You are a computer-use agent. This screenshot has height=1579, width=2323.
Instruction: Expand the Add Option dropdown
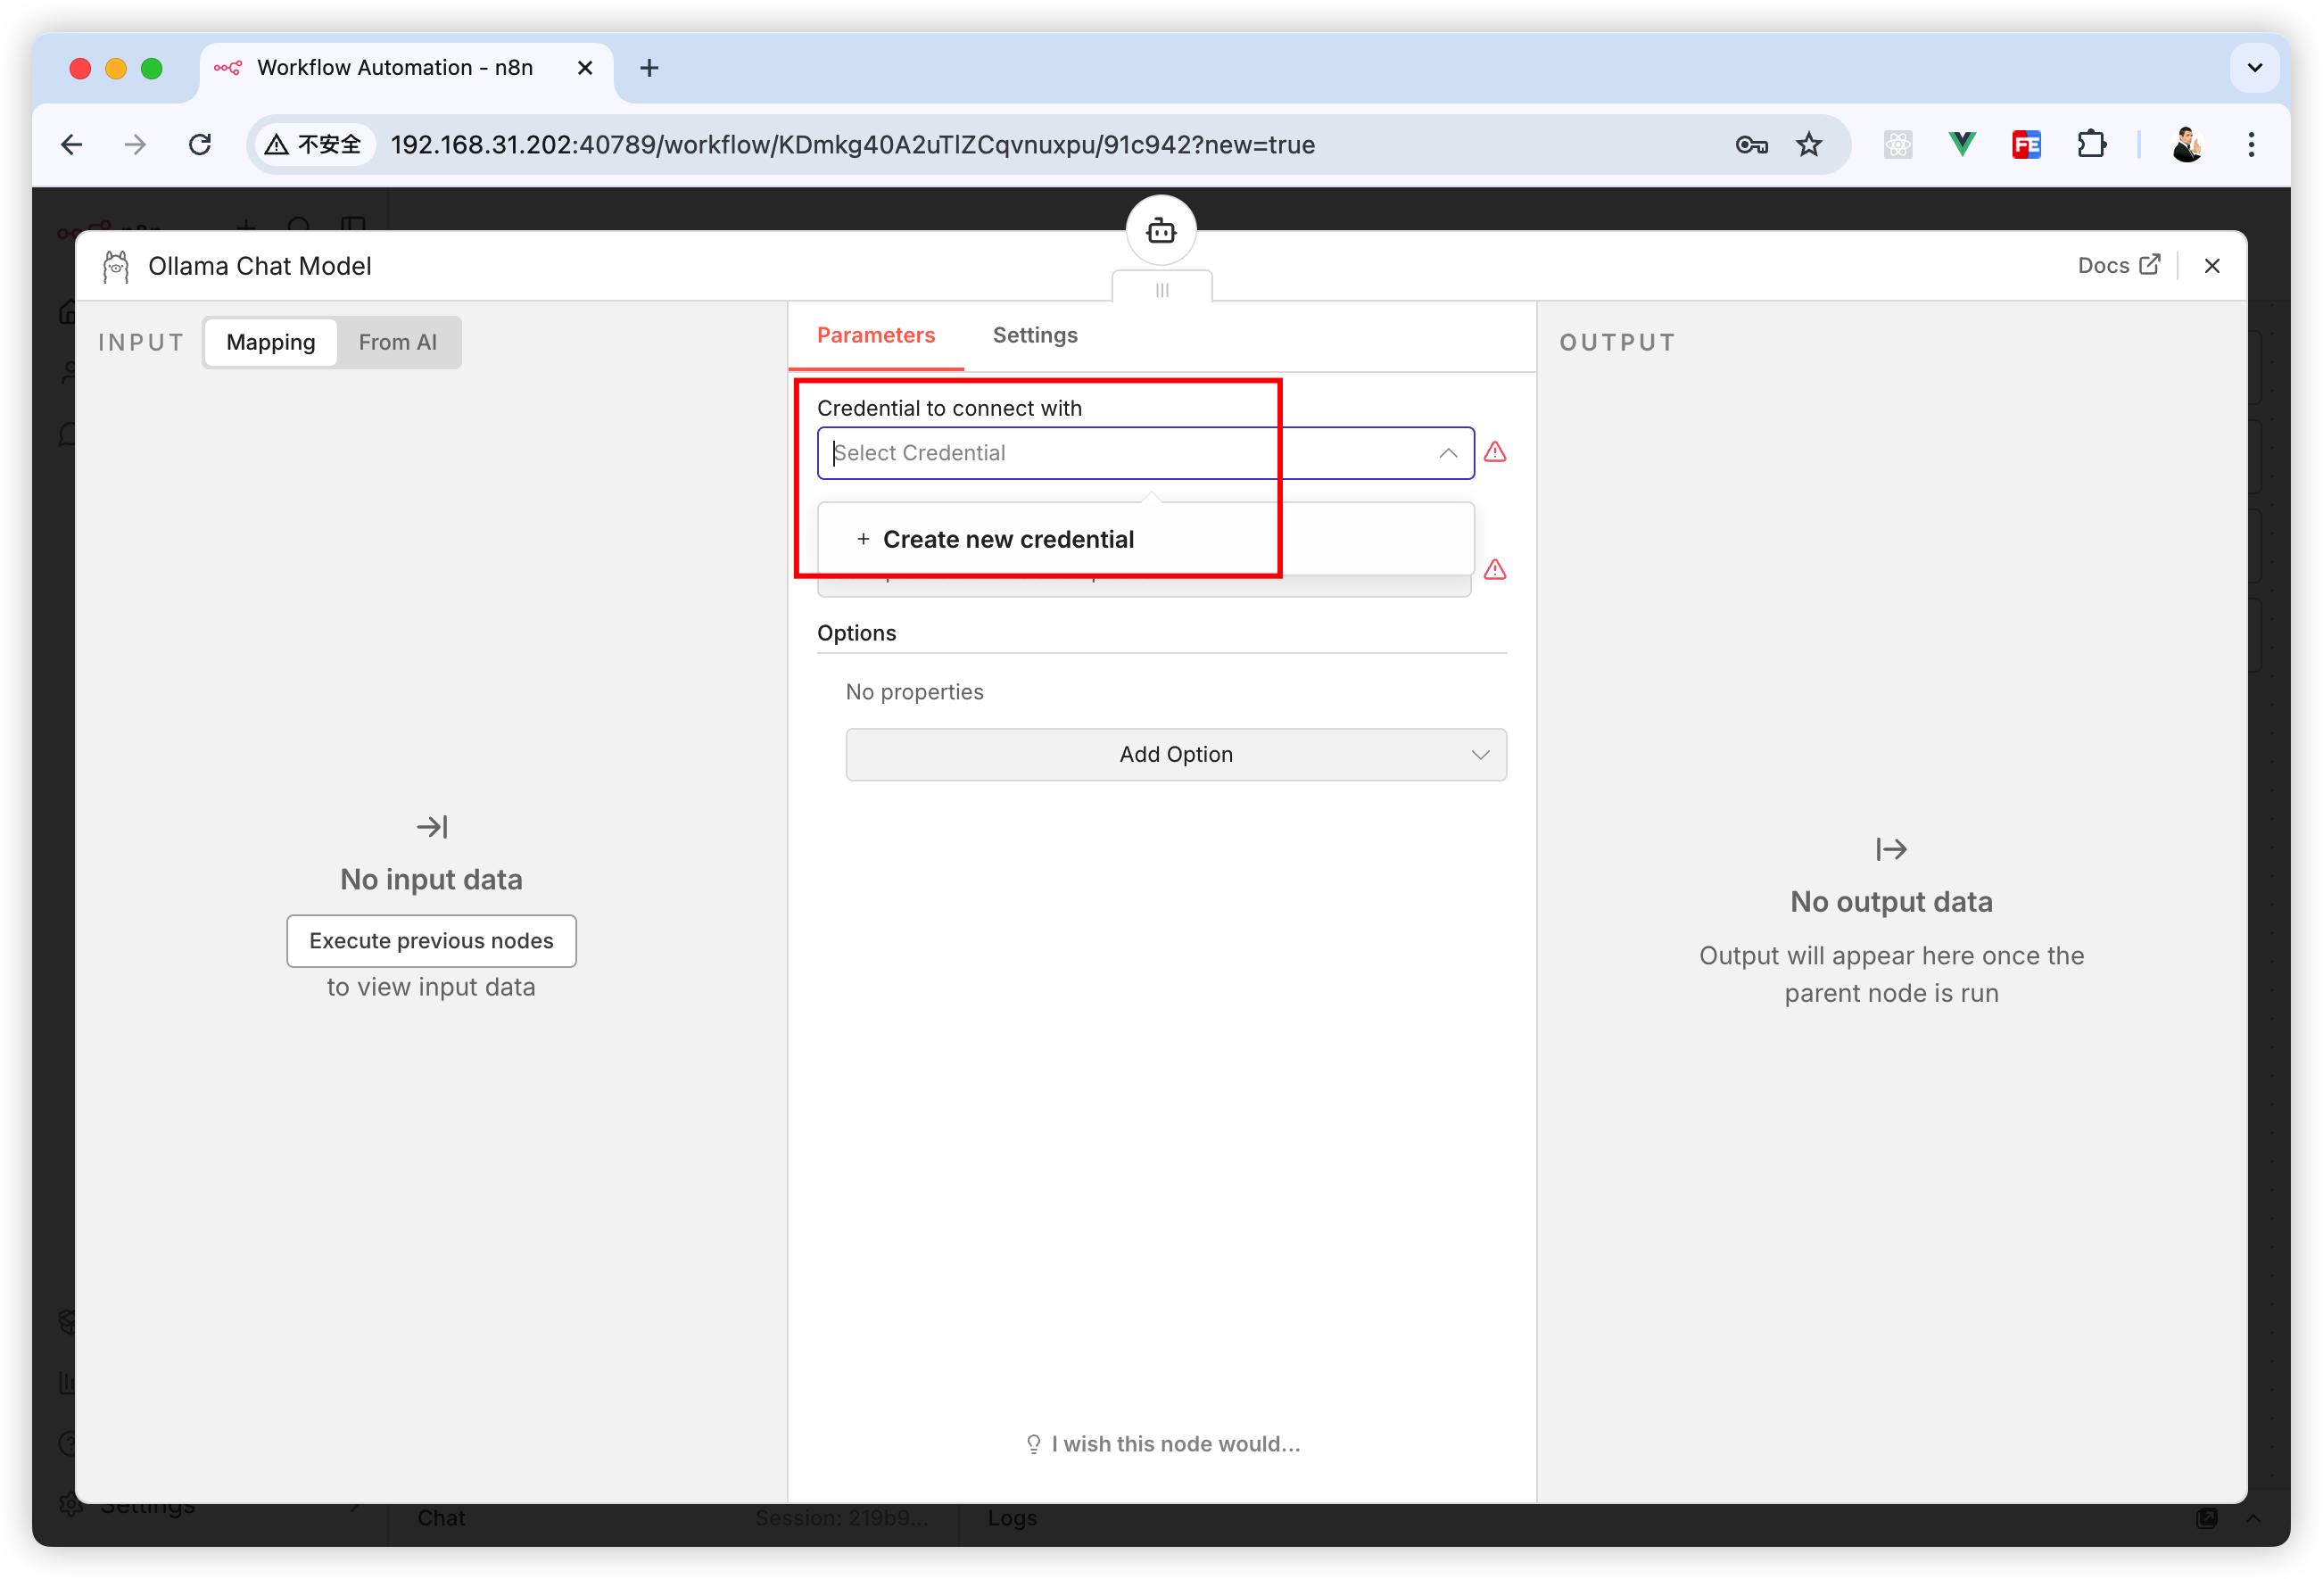point(1176,755)
